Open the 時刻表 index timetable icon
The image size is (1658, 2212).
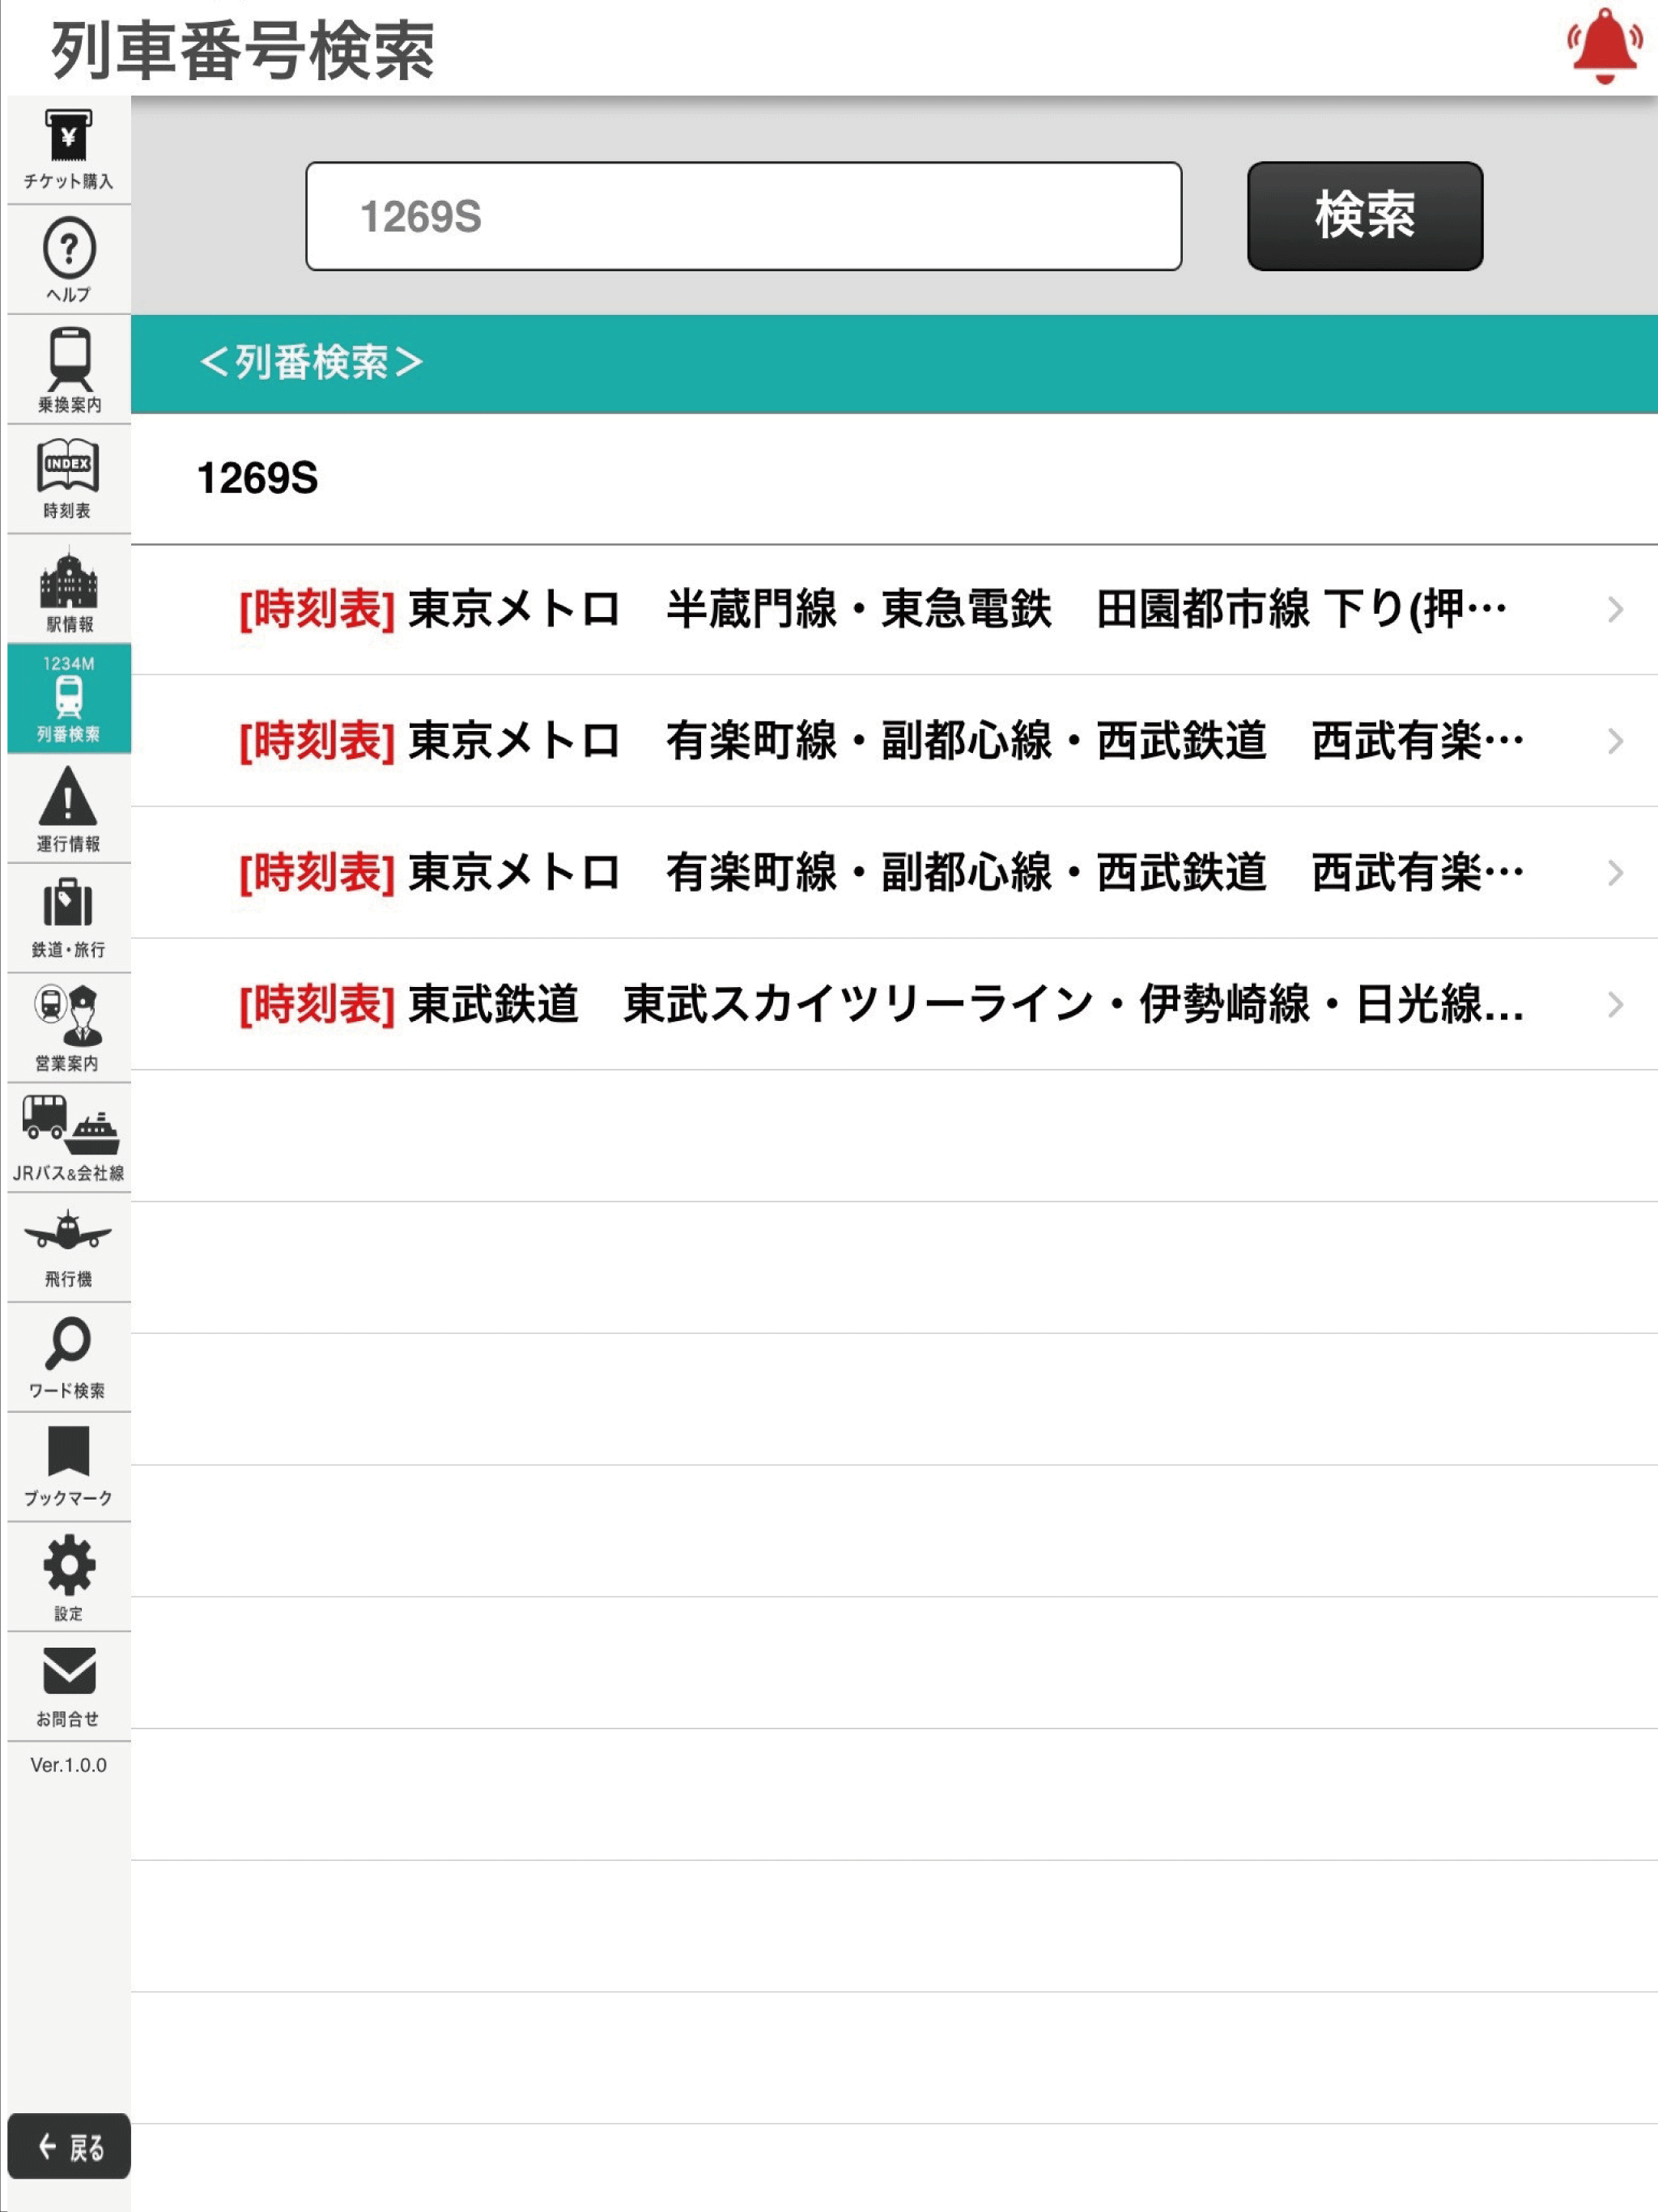point(68,479)
